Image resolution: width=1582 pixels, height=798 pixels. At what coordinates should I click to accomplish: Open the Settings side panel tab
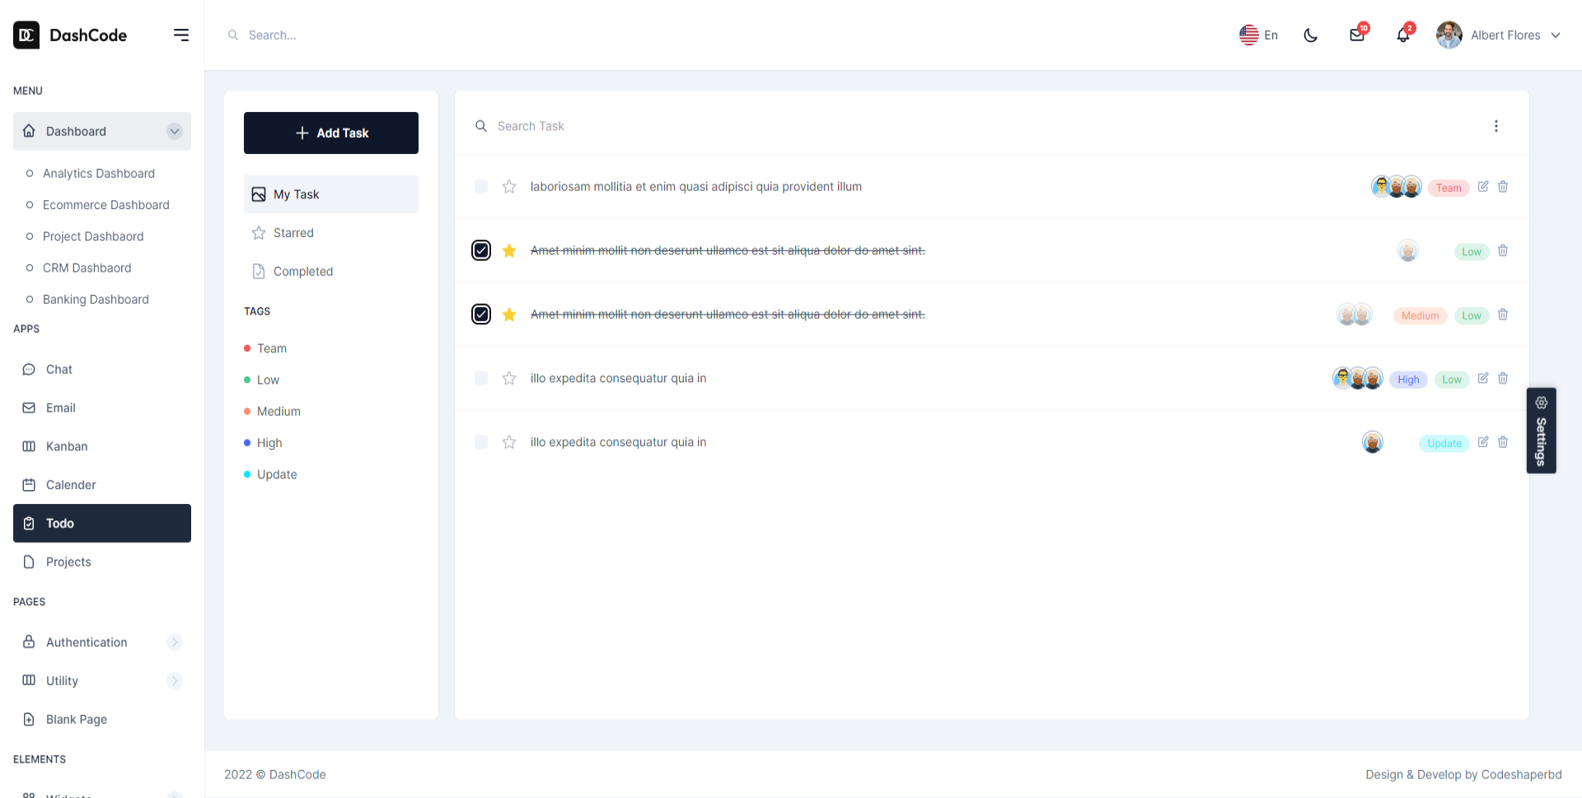click(x=1541, y=431)
